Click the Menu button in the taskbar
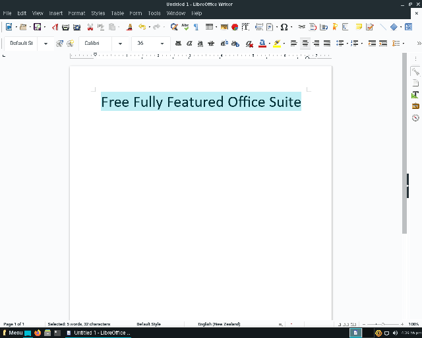This screenshot has height=338, width=422. [13, 333]
